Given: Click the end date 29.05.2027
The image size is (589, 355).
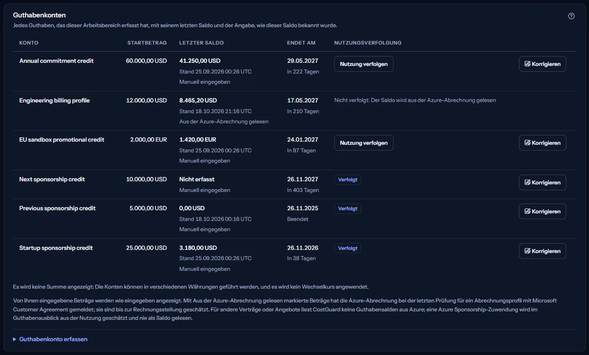Looking at the screenshot, I should pos(303,61).
